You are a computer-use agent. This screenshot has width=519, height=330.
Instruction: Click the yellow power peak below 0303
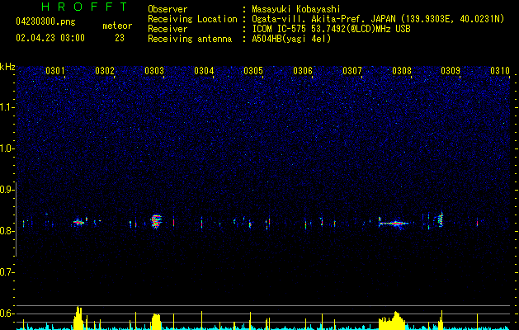[156, 322]
